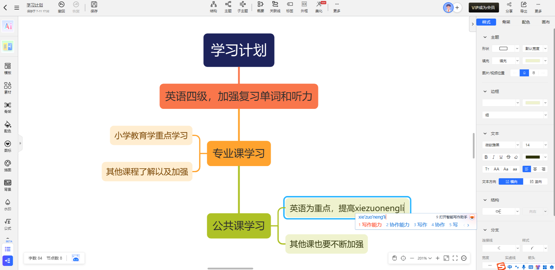555x270 pixels.
Task: Open the 公式 formula tool
Action: click(x=8, y=224)
